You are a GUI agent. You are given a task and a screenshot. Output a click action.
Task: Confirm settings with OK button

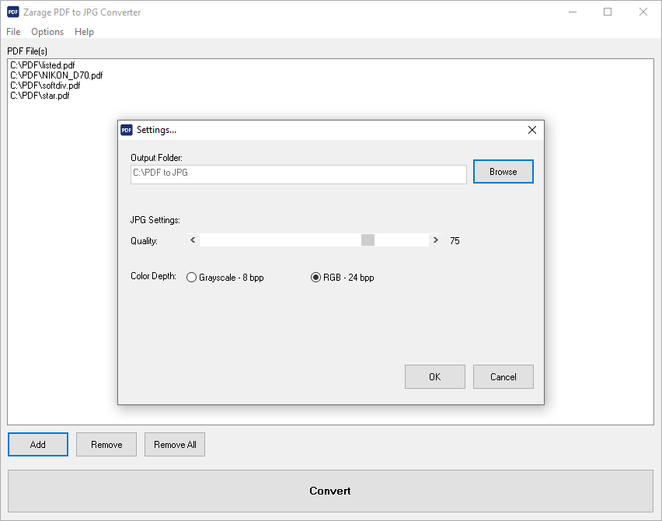coord(435,377)
